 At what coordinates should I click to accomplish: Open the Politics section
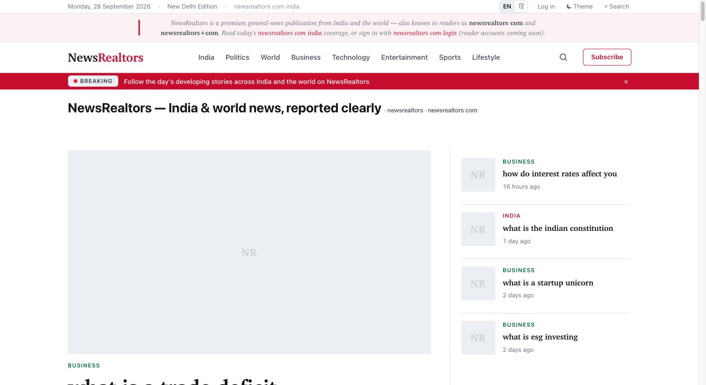[x=238, y=57]
